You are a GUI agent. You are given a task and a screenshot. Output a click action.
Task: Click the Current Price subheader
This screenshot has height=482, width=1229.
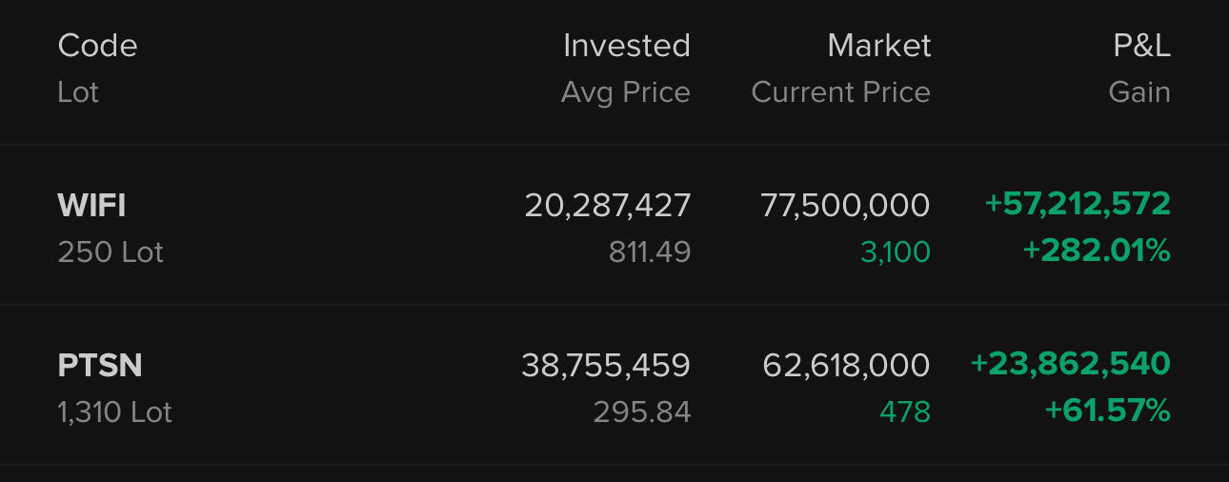click(840, 92)
